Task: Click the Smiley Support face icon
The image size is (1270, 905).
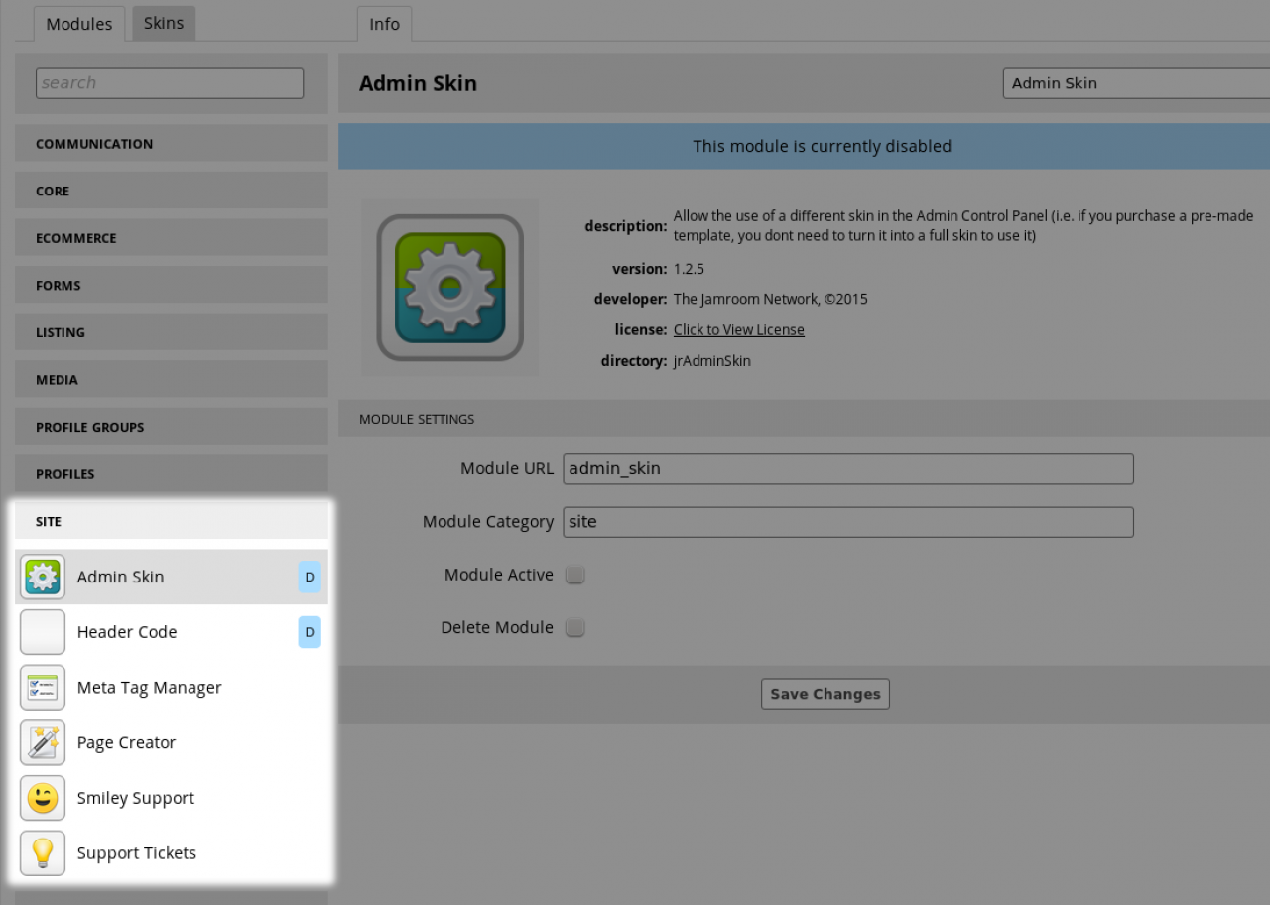Action: (43, 799)
